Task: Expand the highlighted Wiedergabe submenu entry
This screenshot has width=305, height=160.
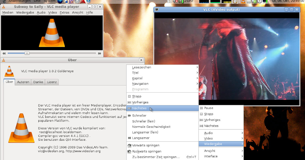Action: click(x=221, y=144)
